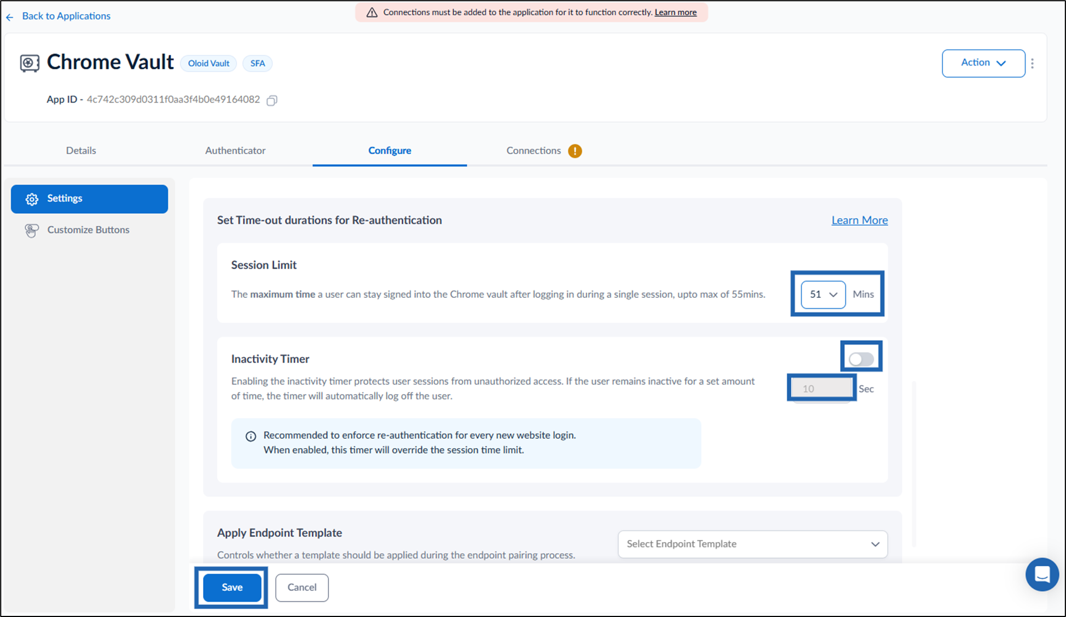Enable the Inactivity Timer toggle
Screen dimensions: 1066x617
[861, 359]
